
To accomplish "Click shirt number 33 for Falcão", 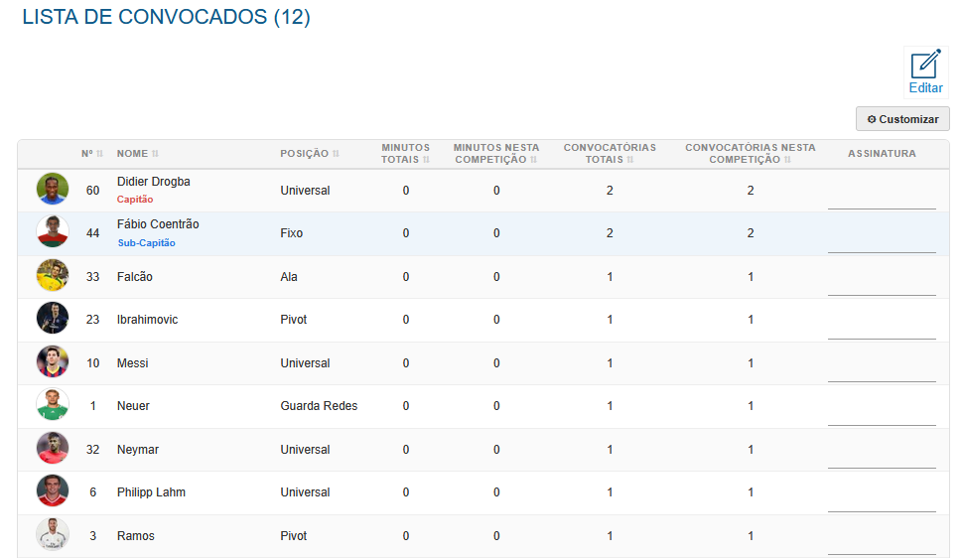I will click(x=92, y=277).
